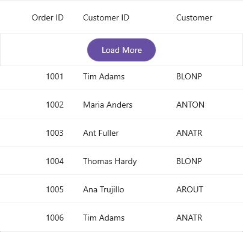The height and width of the screenshot is (232, 243).
Task: Select the Order ID column header
Action: (48, 17)
